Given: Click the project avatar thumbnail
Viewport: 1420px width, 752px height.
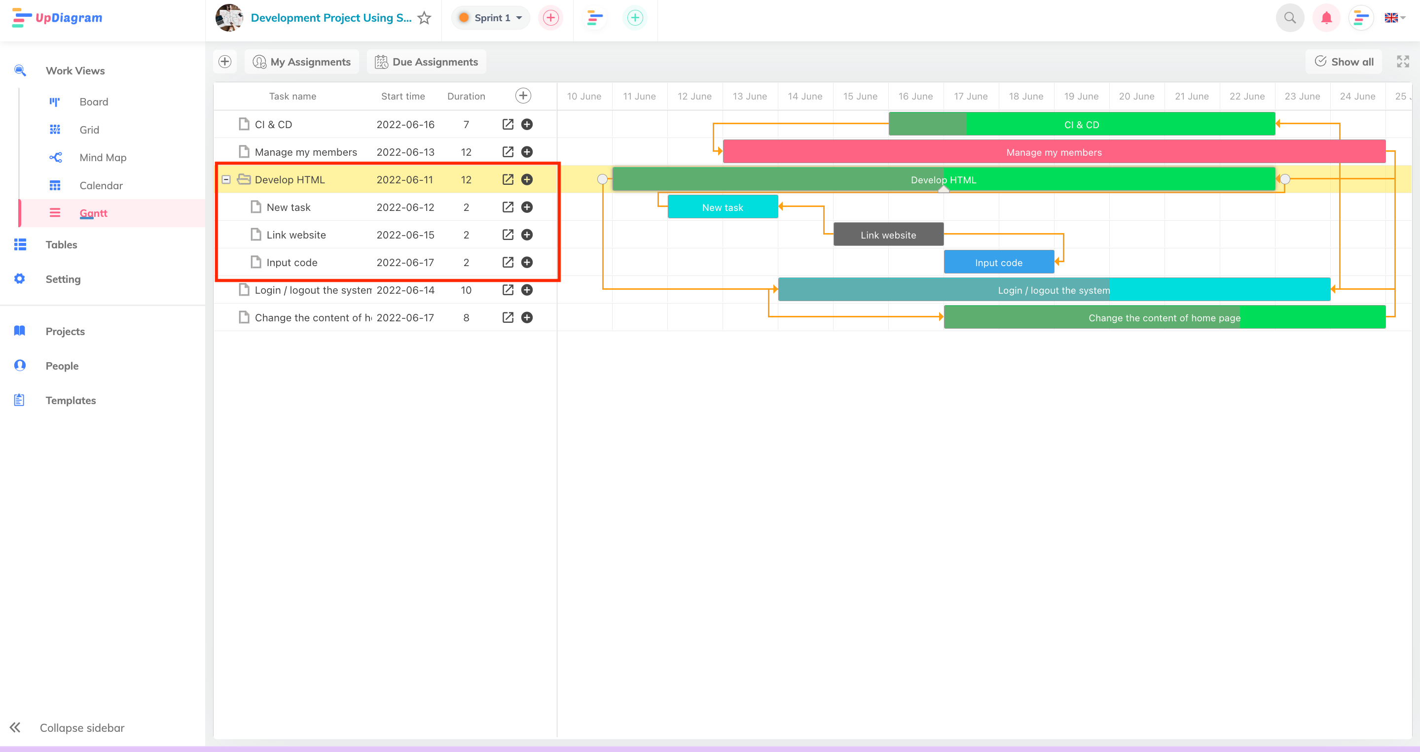Looking at the screenshot, I should pyautogui.click(x=229, y=18).
